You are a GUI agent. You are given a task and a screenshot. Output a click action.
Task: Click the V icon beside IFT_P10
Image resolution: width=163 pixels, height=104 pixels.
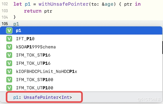(9, 39)
